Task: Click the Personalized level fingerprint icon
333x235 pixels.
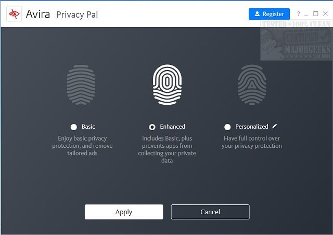Action: click(x=252, y=85)
